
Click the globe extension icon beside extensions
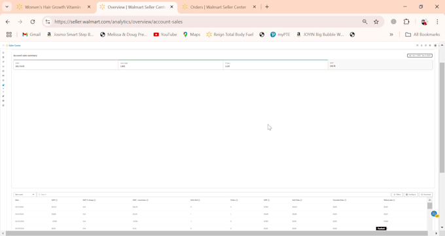tap(393, 22)
